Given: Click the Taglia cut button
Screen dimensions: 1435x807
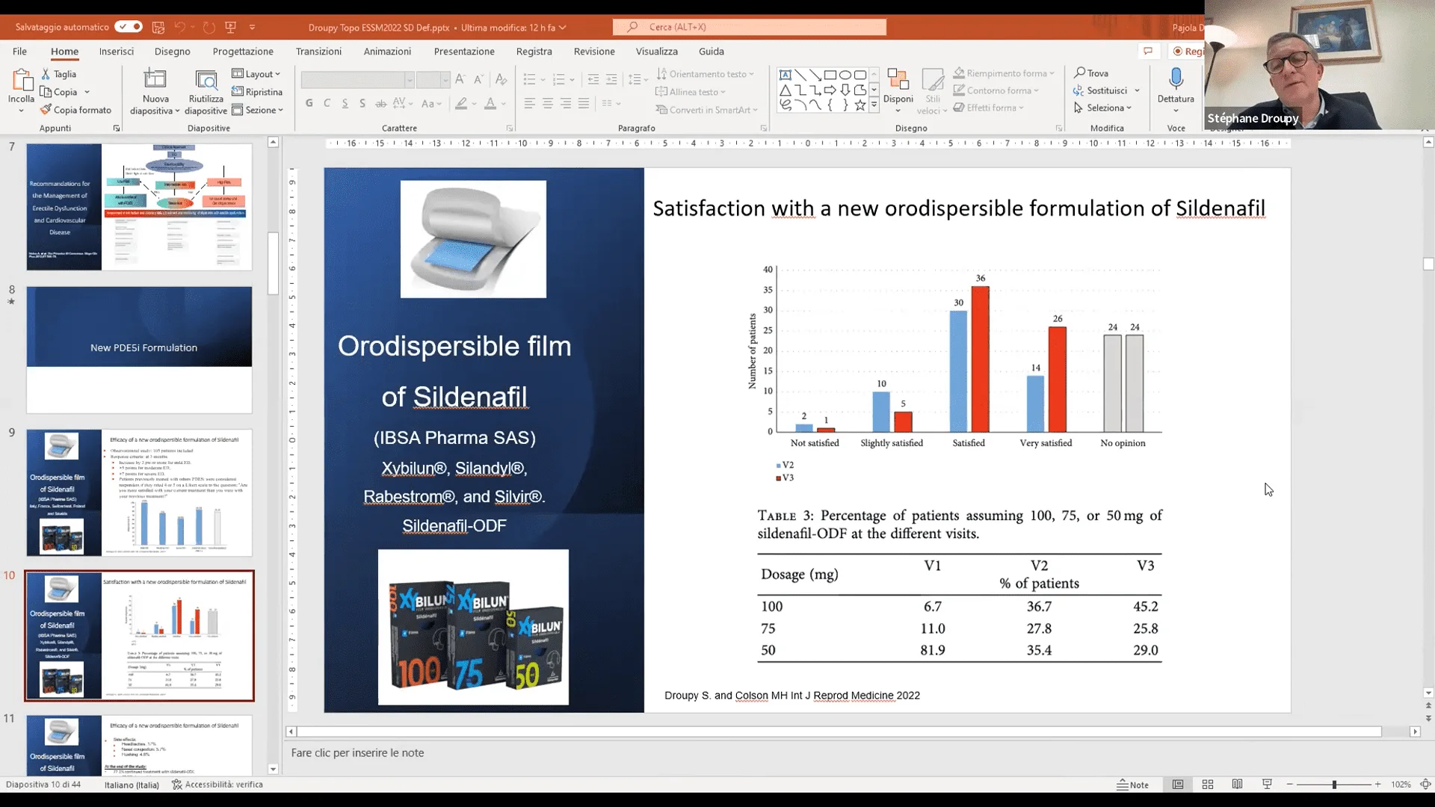Looking at the screenshot, I should [59, 74].
